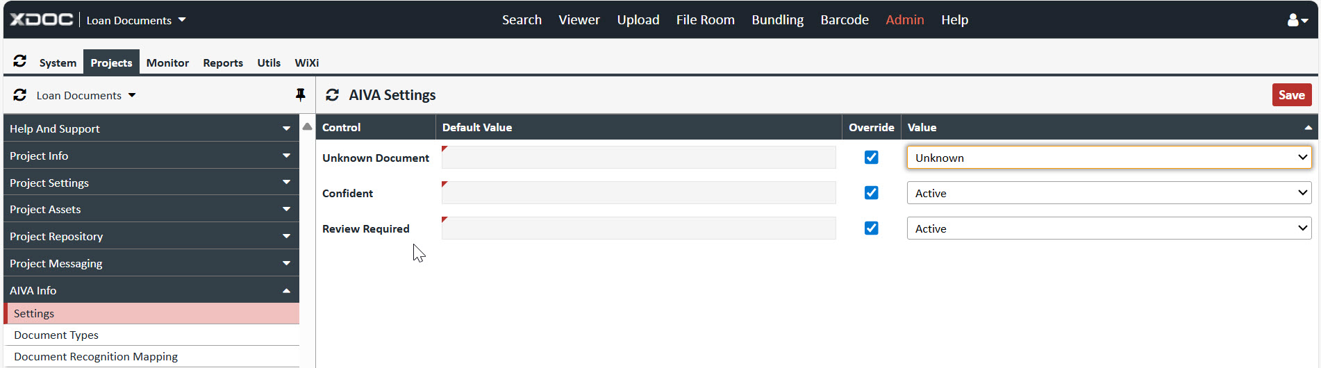Click refresh icon next to Loan Documents sidebar
This screenshot has width=1321, height=368.
coord(20,95)
